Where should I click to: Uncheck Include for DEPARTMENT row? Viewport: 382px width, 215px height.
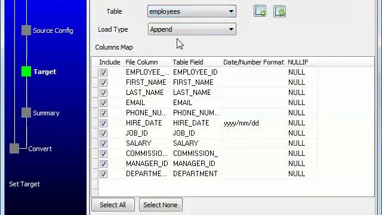coord(103,174)
